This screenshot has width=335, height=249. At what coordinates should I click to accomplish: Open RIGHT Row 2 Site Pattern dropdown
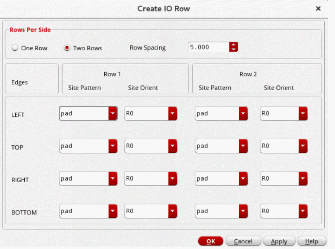[243, 179]
